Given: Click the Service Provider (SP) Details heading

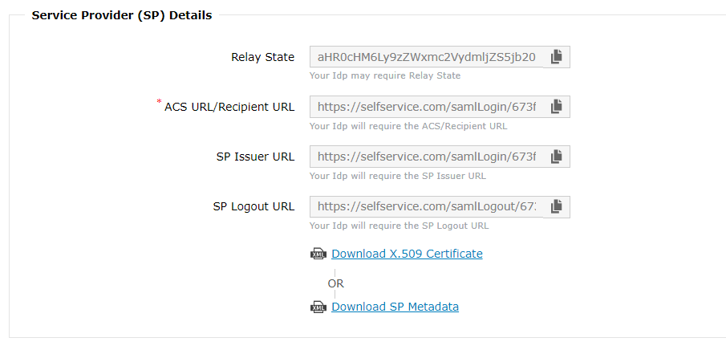Looking at the screenshot, I should 122,15.
